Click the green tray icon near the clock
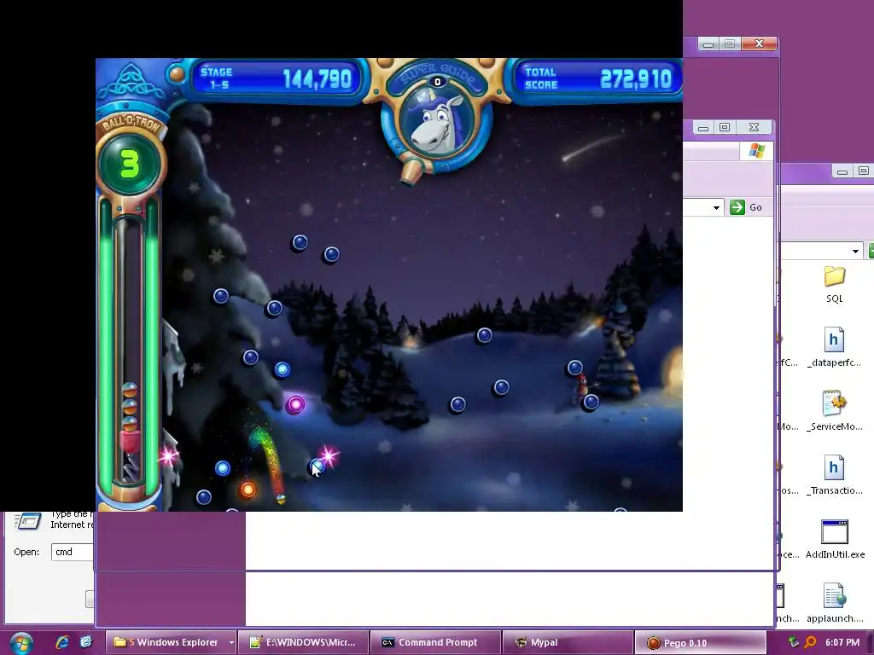 coord(793,642)
